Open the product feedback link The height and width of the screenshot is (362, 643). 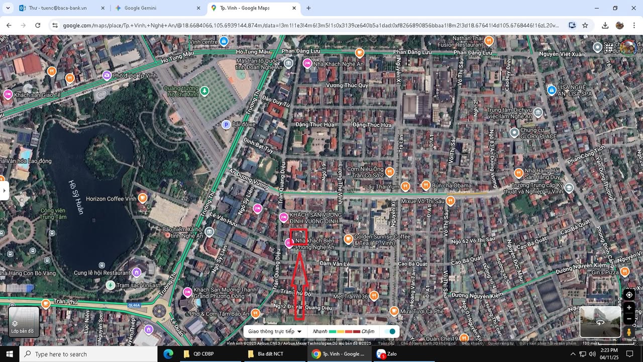pyautogui.click(x=547, y=342)
